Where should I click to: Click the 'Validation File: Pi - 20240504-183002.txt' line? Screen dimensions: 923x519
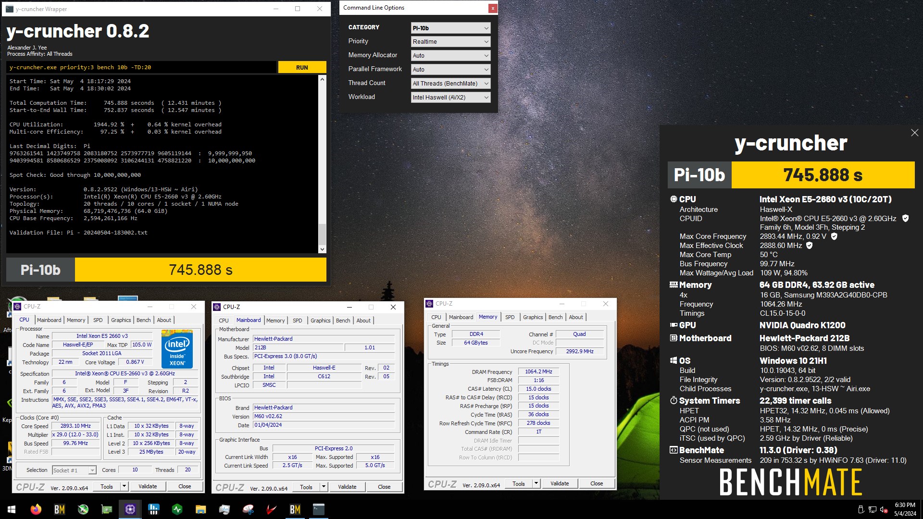pos(78,233)
